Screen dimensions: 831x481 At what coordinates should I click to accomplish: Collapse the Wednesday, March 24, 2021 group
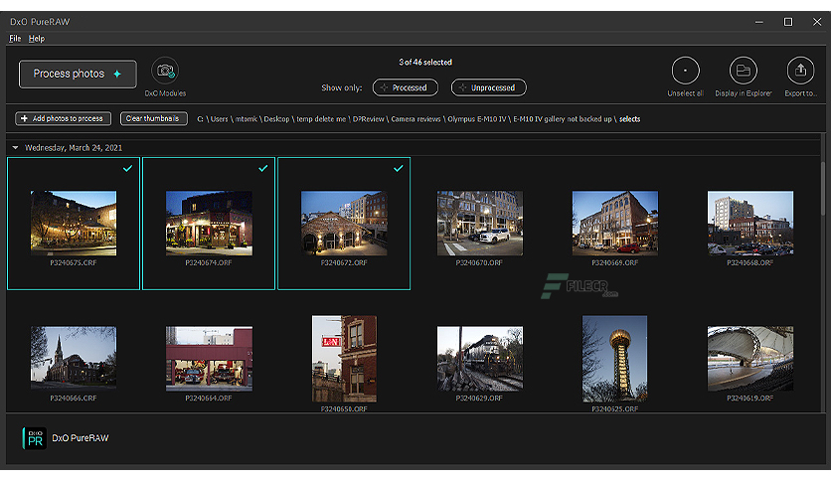point(15,148)
